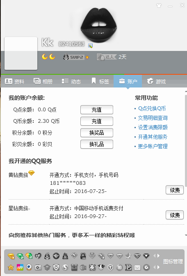187x276 pixels.
Task: Click the yellow star icon
Action: click(11, 267)
